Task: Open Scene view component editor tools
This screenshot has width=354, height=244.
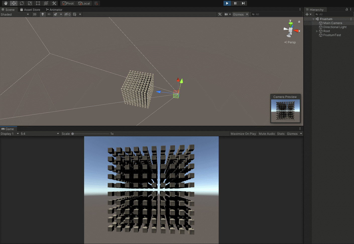Action: tap(220, 14)
